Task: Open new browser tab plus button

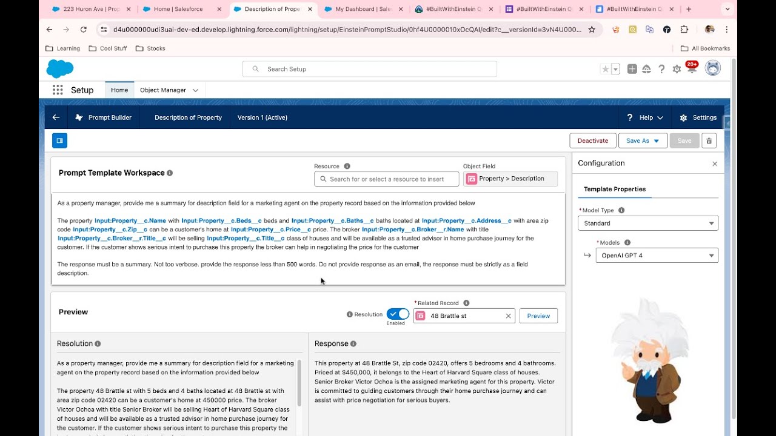Action: [x=689, y=9]
